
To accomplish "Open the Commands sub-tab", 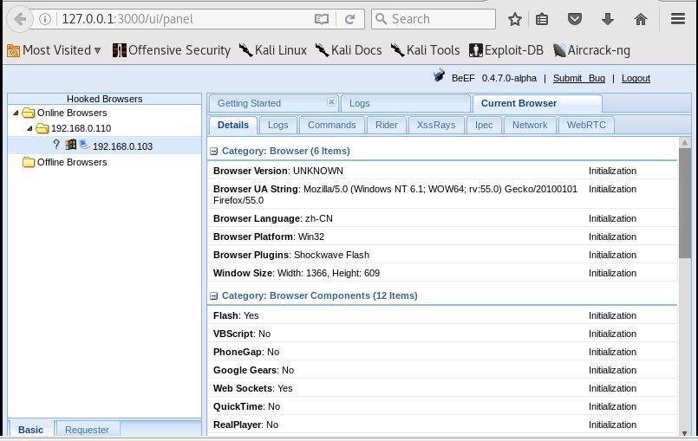I will 331,125.
